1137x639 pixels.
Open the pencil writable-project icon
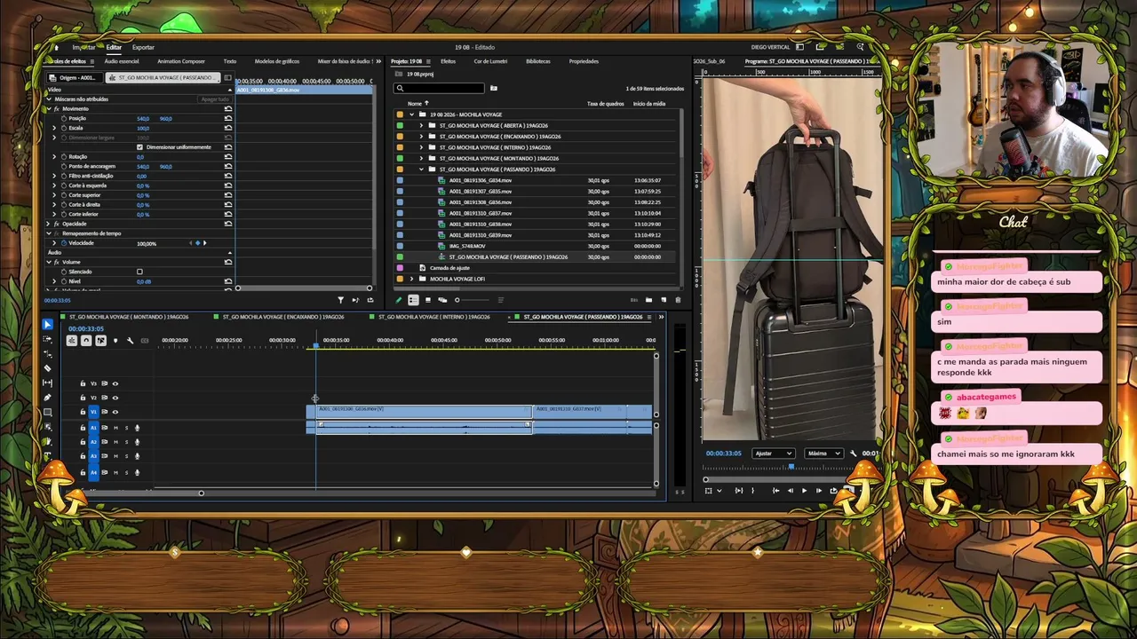point(399,300)
